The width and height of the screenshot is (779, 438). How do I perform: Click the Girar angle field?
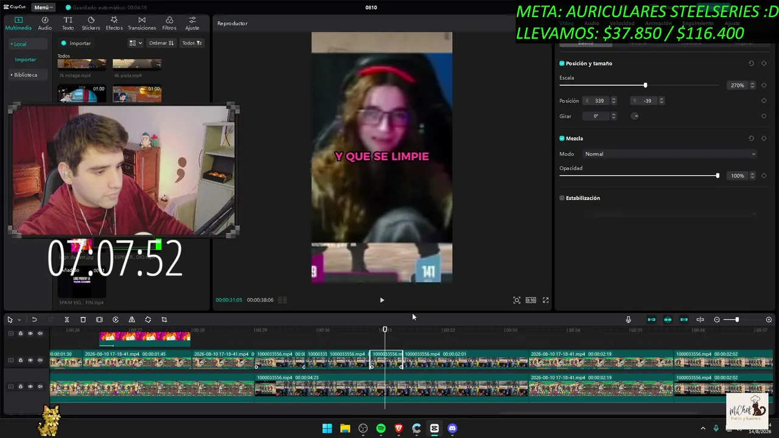tap(596, 116)
